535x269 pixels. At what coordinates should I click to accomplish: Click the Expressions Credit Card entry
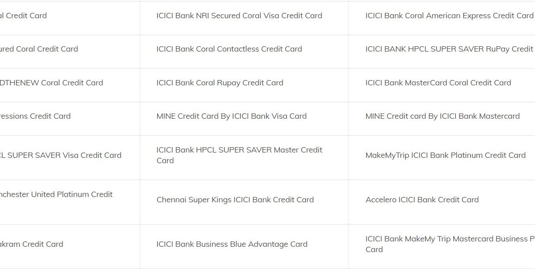36,116
